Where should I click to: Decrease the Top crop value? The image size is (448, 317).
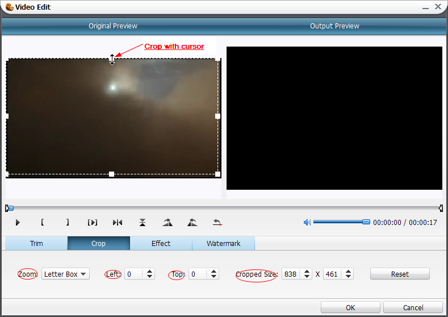pyautogui.click(x=213, y=277)
